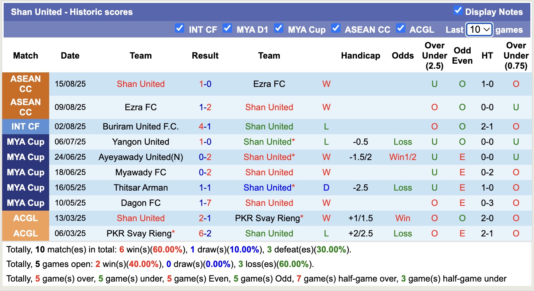Click the INT CF competition badge
Image resolution: width=534 pixels, height=291 pixels.
(x=25, y=126)
